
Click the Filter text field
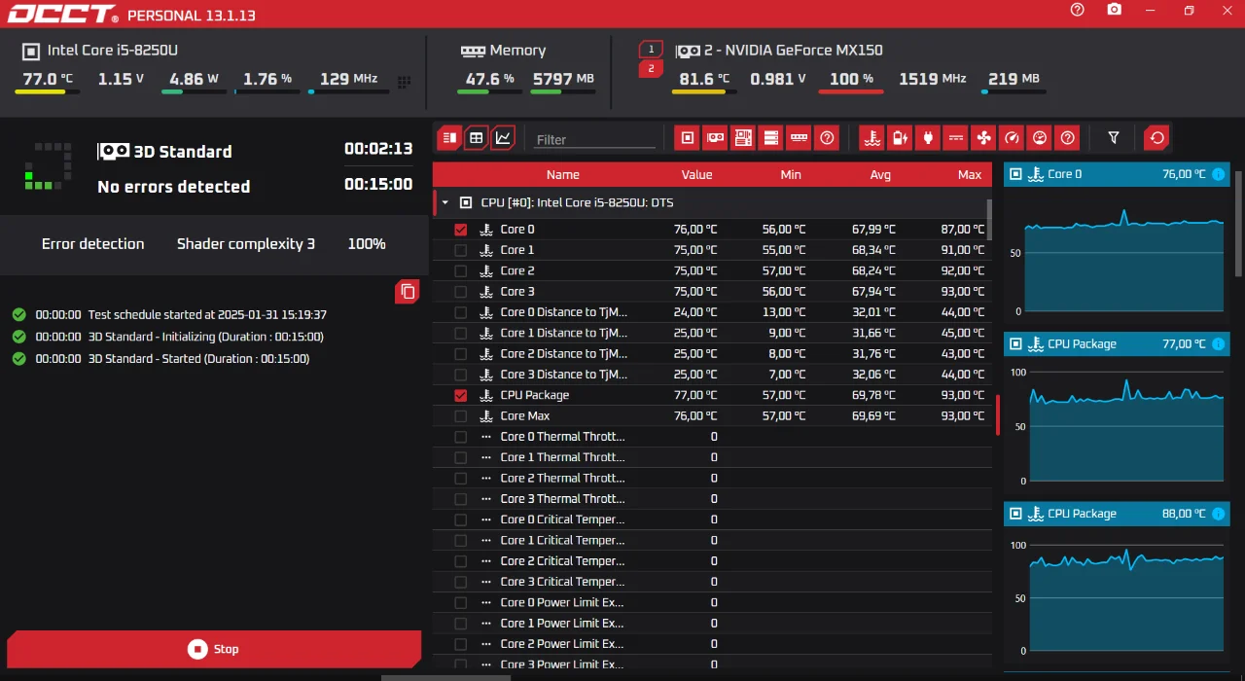595,139
